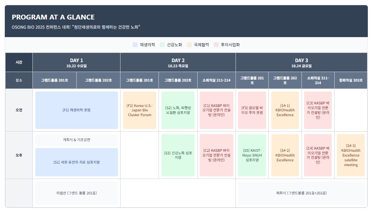Select the DAY 2 10.23 column header
This screenshot has height=212, width=373.
(x=178, y=62)
